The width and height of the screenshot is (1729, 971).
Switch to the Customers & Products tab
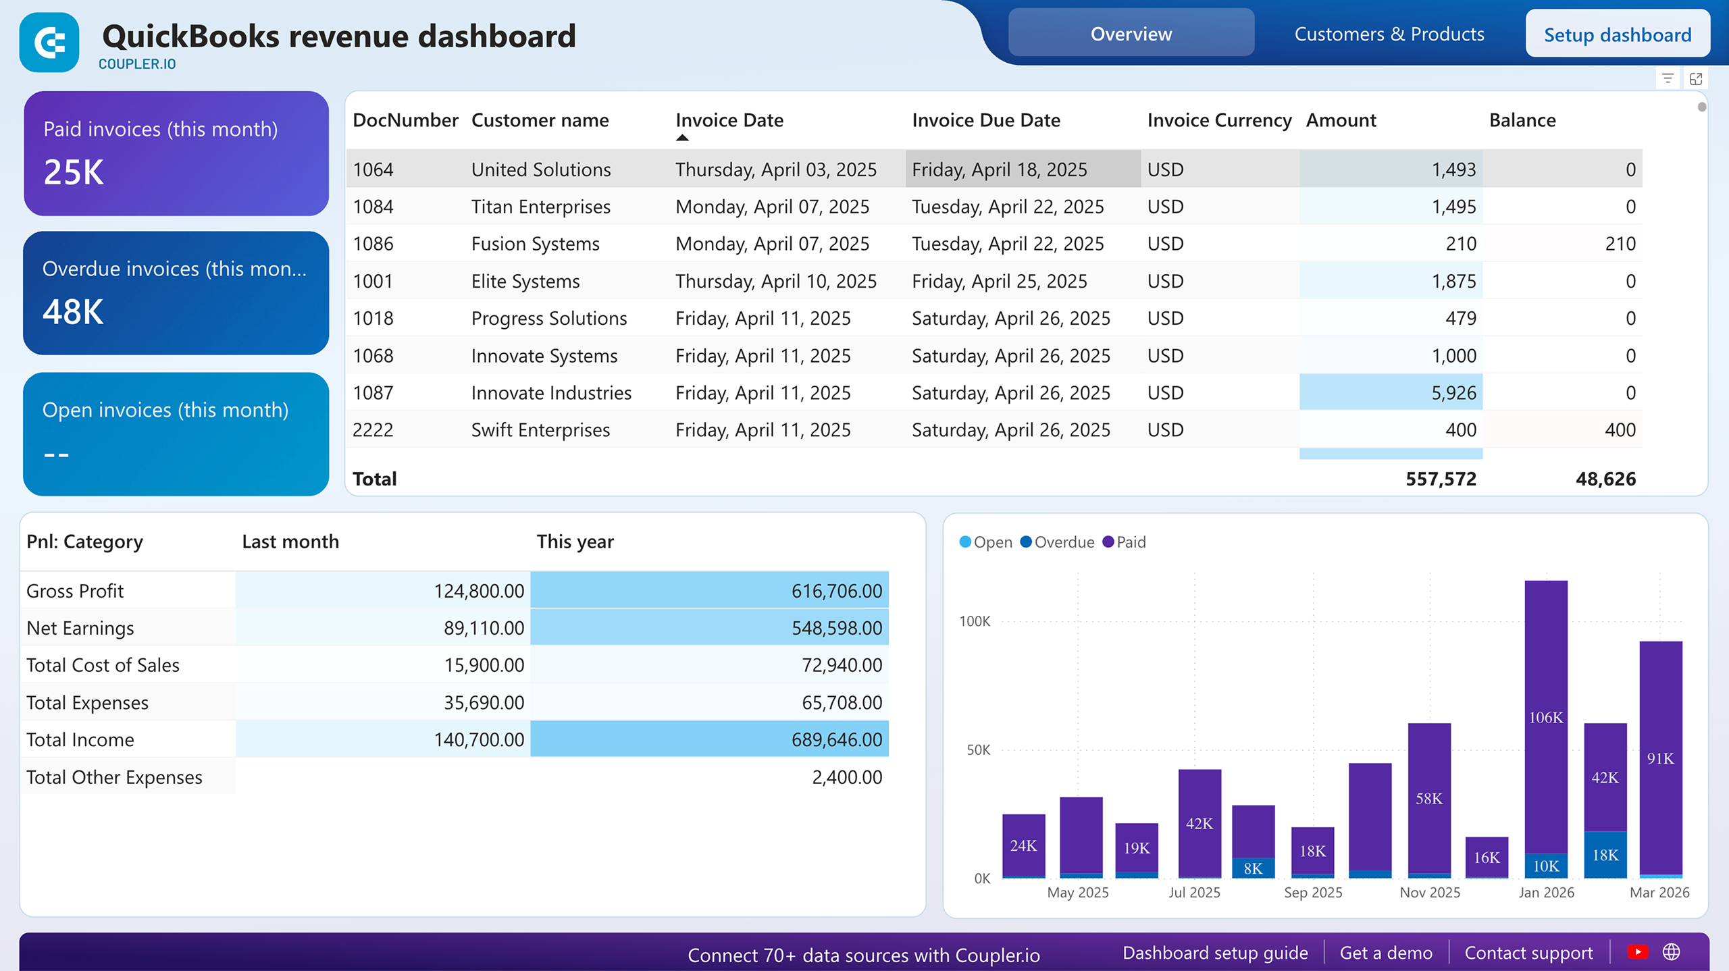coord(1389,34)
